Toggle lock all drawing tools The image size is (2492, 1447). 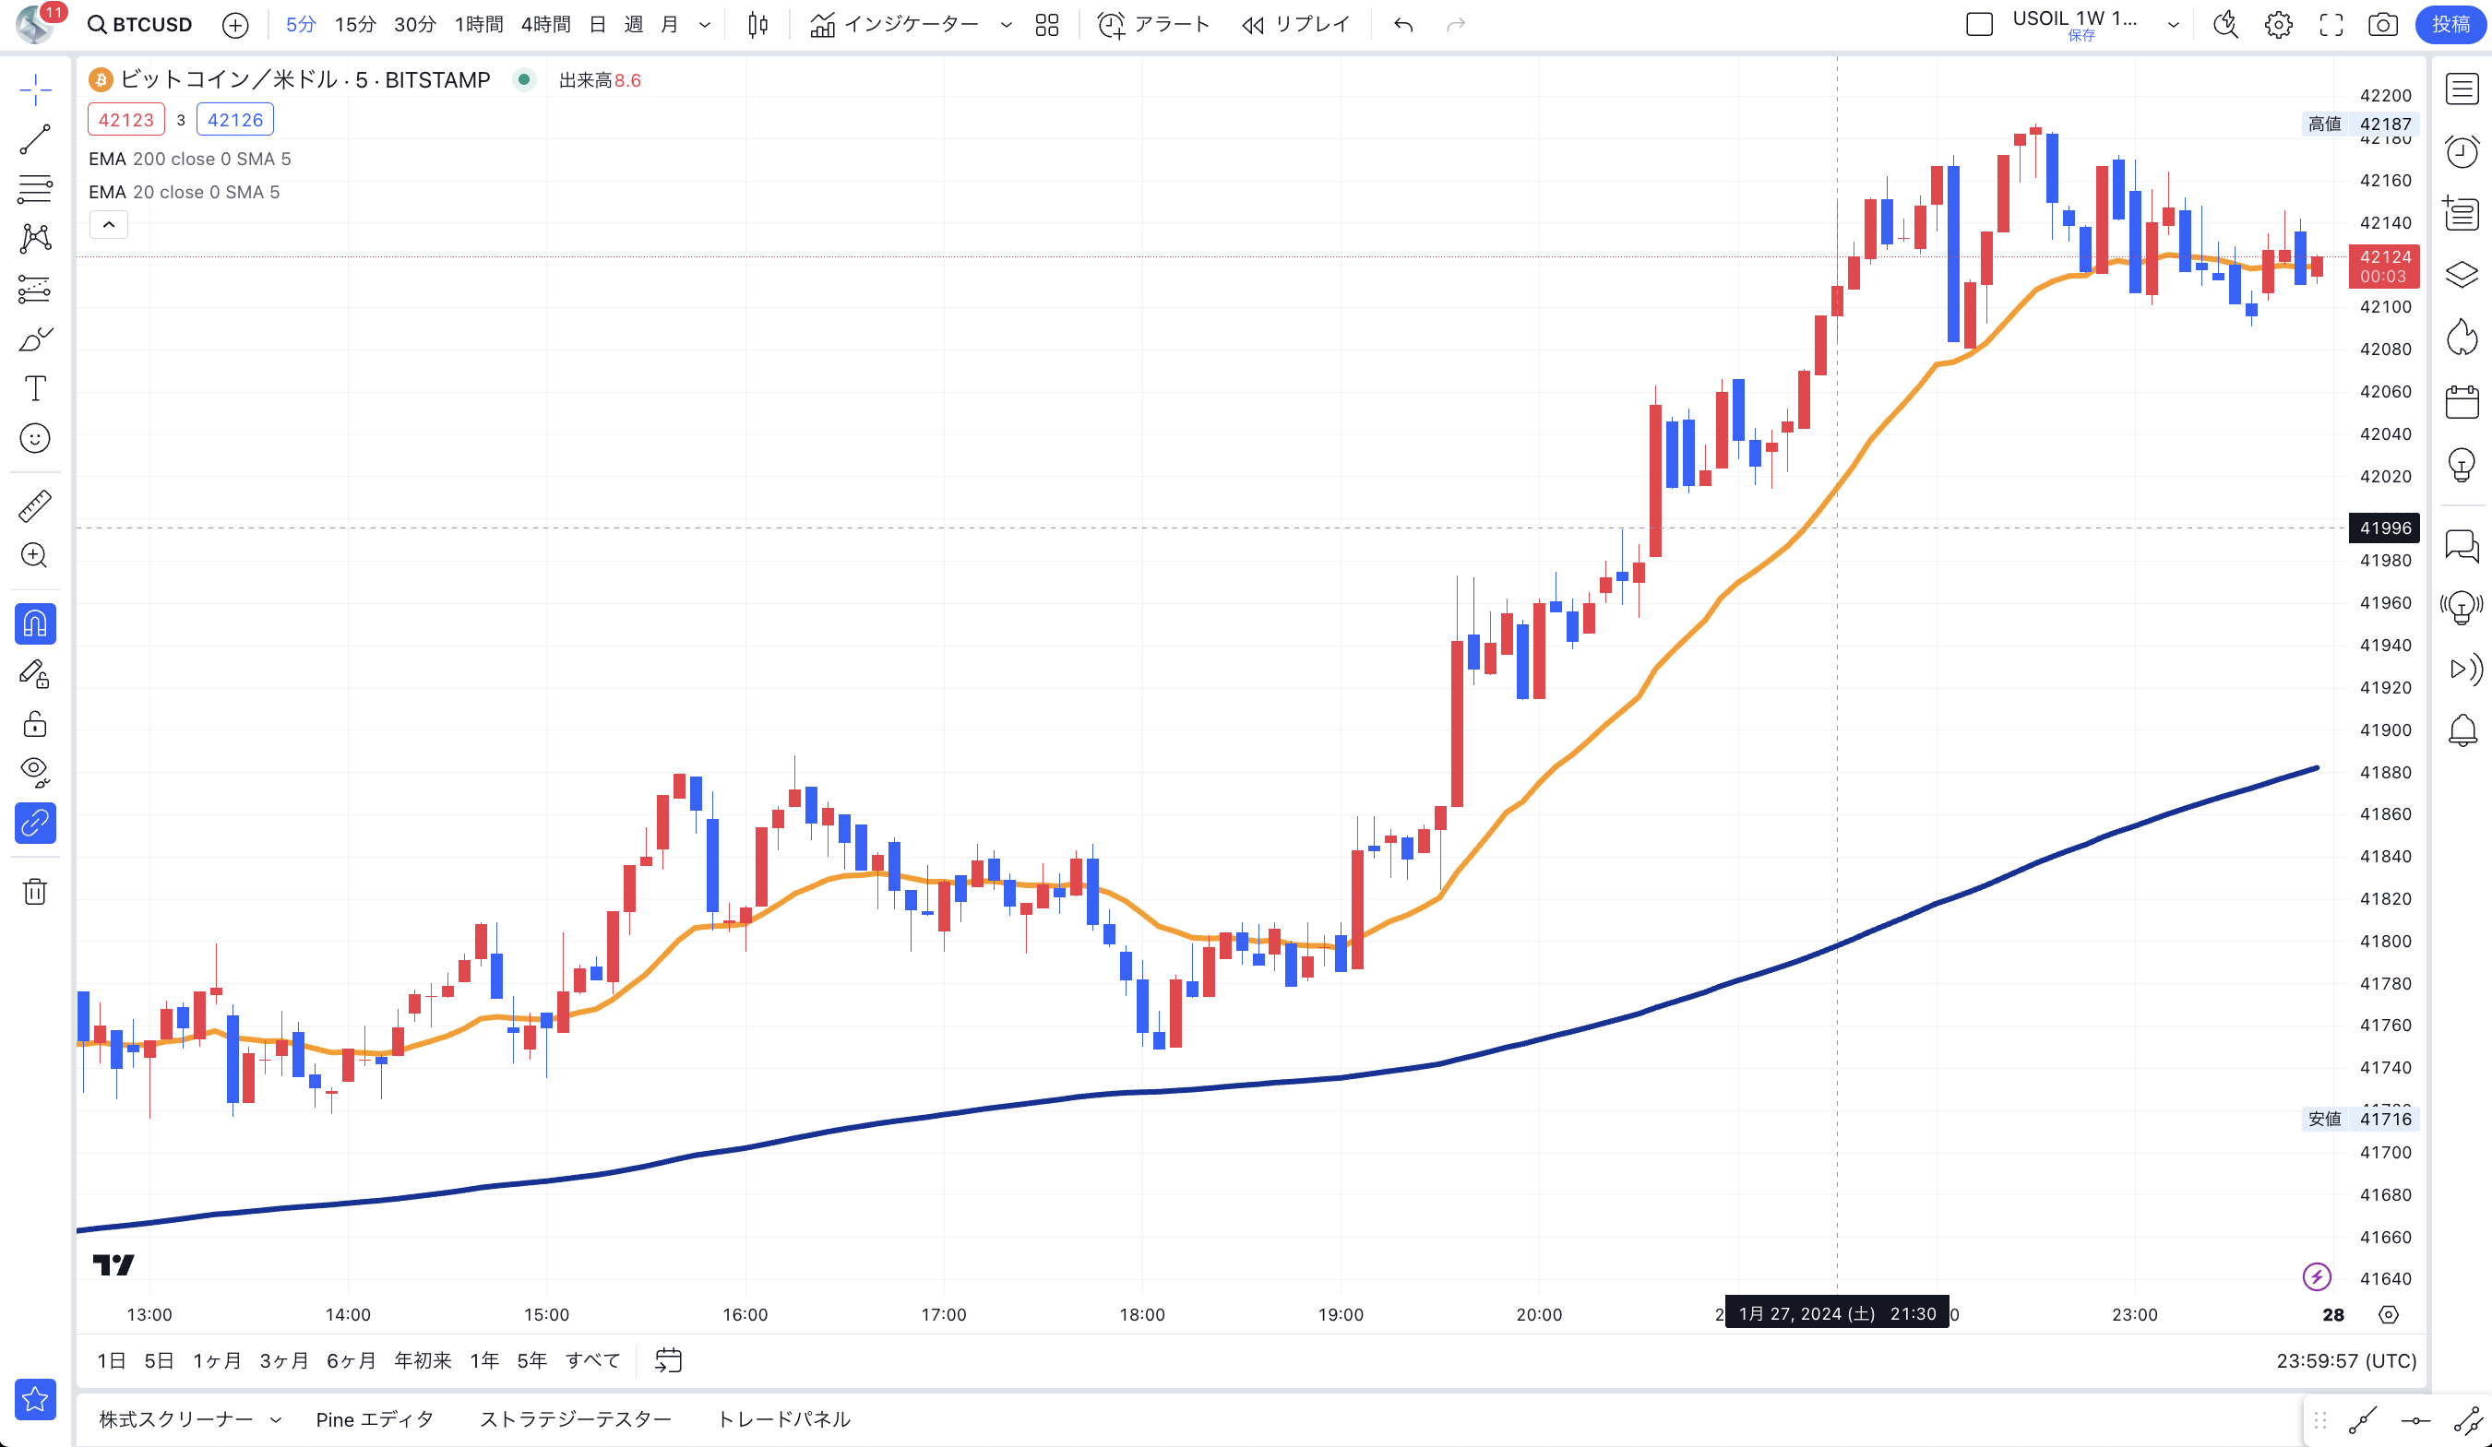click(36, 725)
